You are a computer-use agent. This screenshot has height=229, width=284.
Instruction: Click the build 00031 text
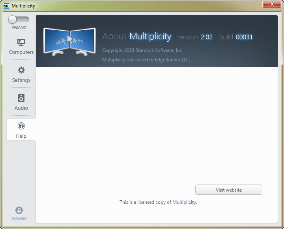click(x=236, y=37)
